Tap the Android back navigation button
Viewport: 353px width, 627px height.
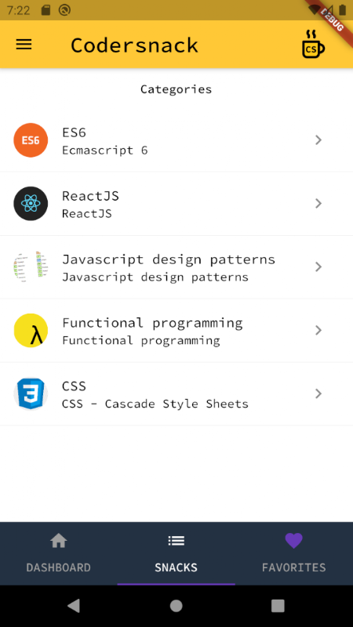click(x=74, y=606)
